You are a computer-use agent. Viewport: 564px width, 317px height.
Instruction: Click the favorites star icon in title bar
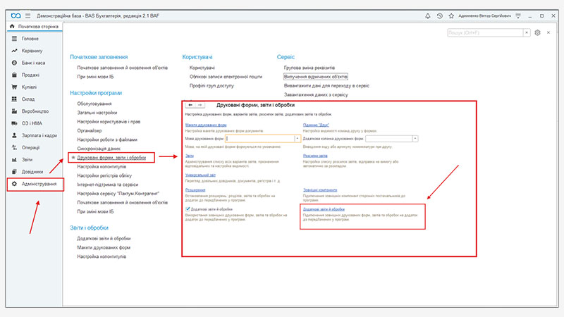point(451,15)
